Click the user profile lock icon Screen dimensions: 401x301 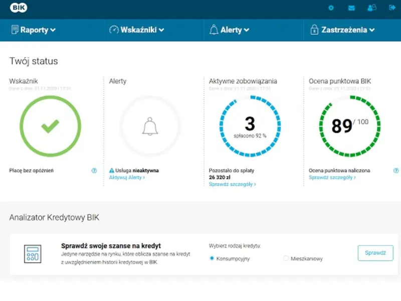pos(371,8)
